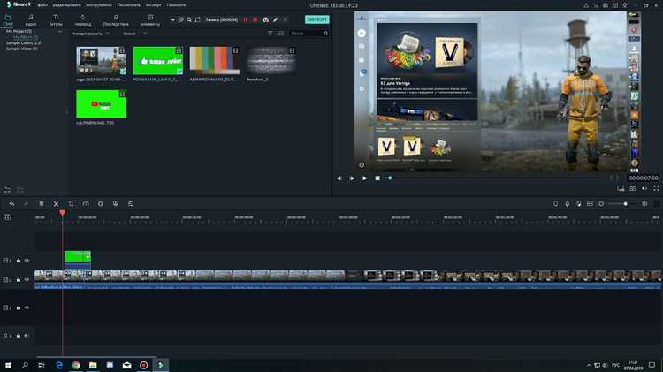Screen dimensions: 663x372
Task: Select green clip on timeline track 3
Action: click(x=78, y=260)
